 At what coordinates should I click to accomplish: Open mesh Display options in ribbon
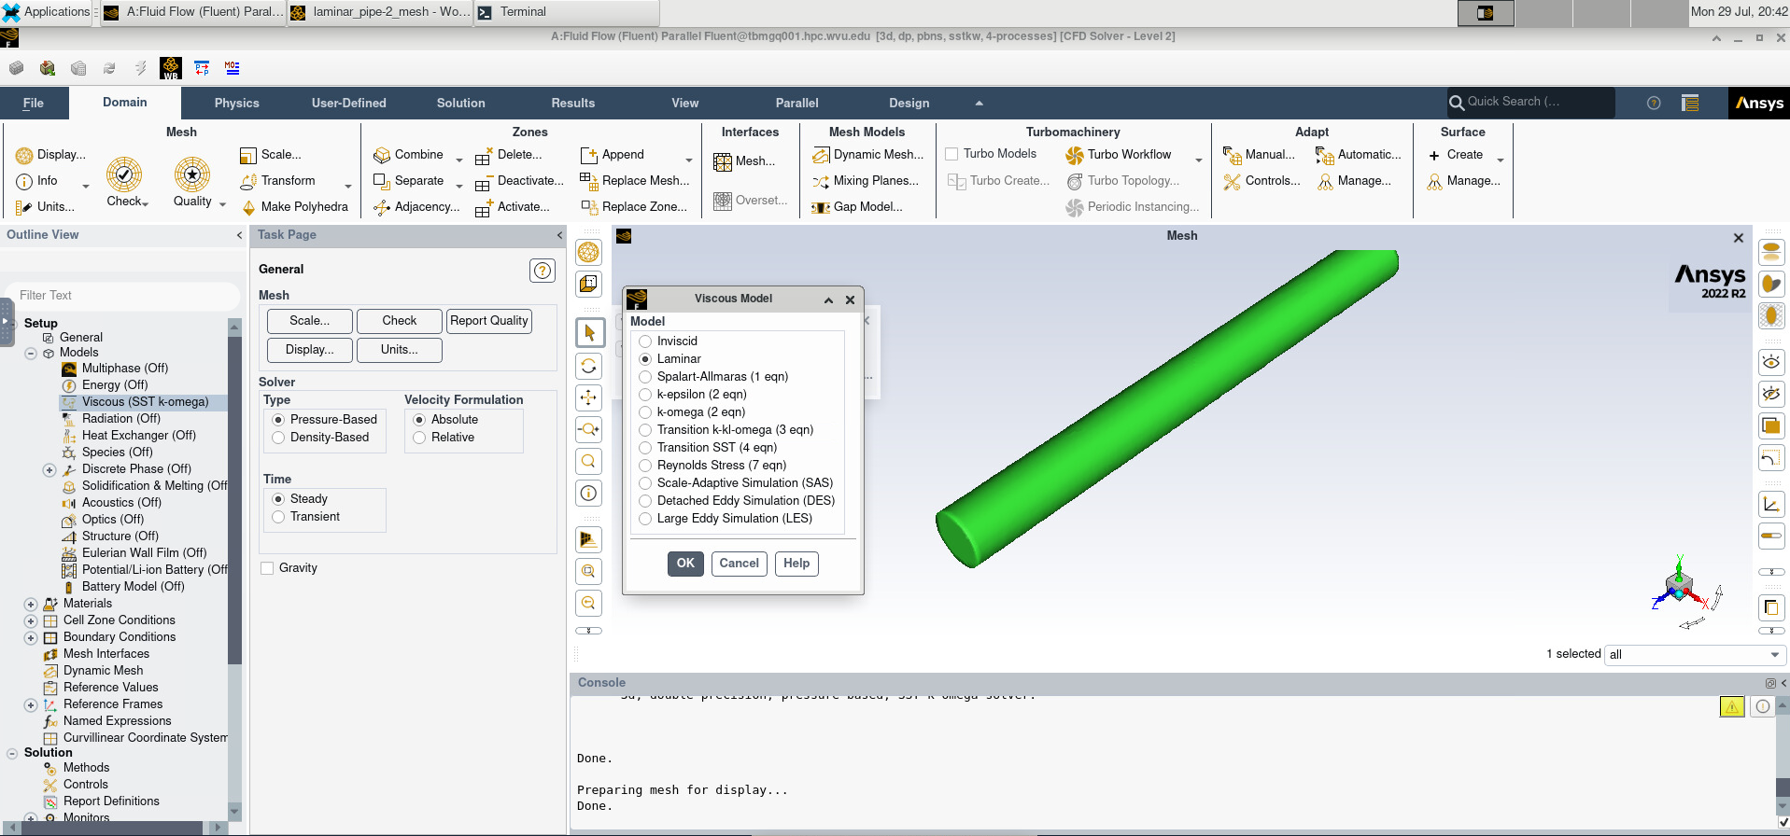point(51,155)
